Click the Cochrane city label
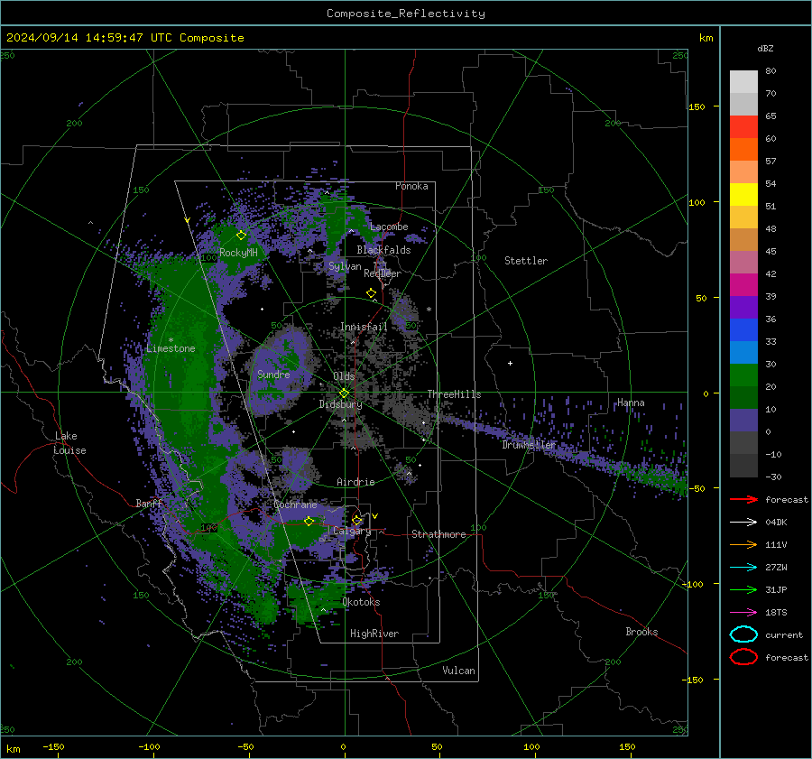Viewport: 812px width, 759px height. [x=295, y=504]
